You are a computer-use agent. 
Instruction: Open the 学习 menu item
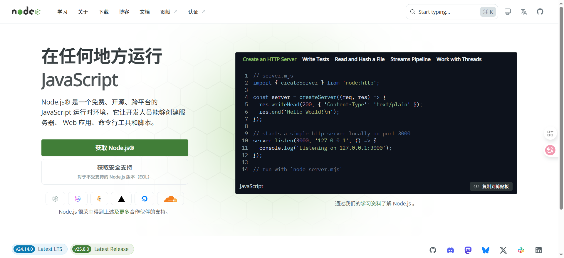(62, 12)
